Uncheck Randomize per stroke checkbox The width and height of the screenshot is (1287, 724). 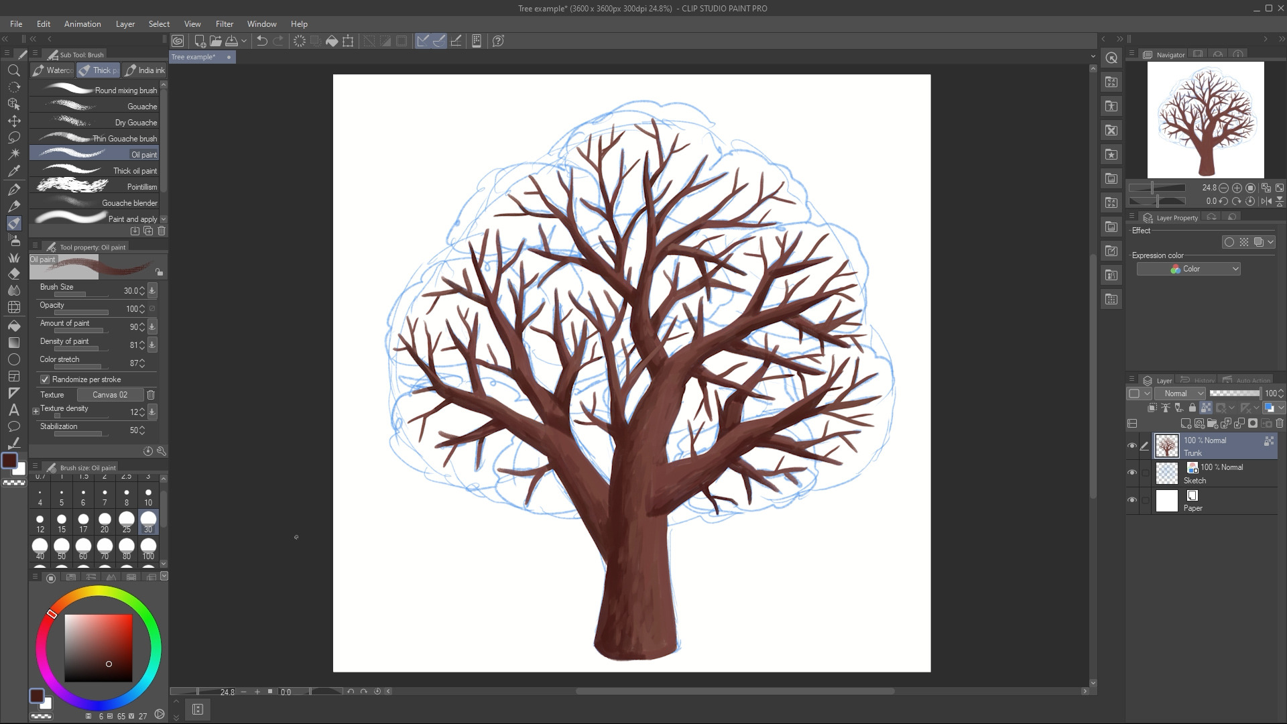pyautogui.click(x=45, y=379)
